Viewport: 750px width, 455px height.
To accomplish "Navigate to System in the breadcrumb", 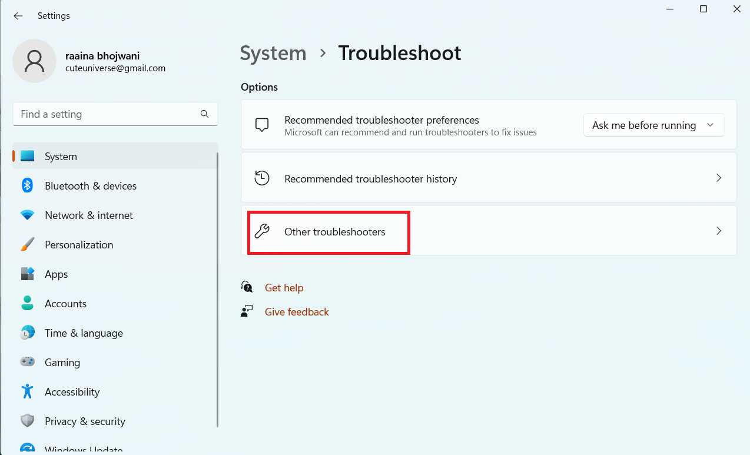I will point(273,53).
